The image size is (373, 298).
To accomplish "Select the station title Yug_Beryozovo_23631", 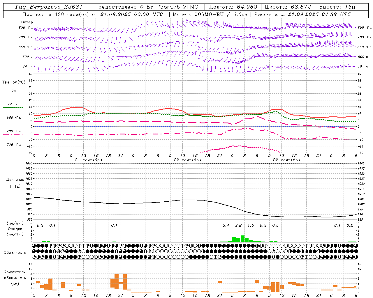I will tap(49, 7).
